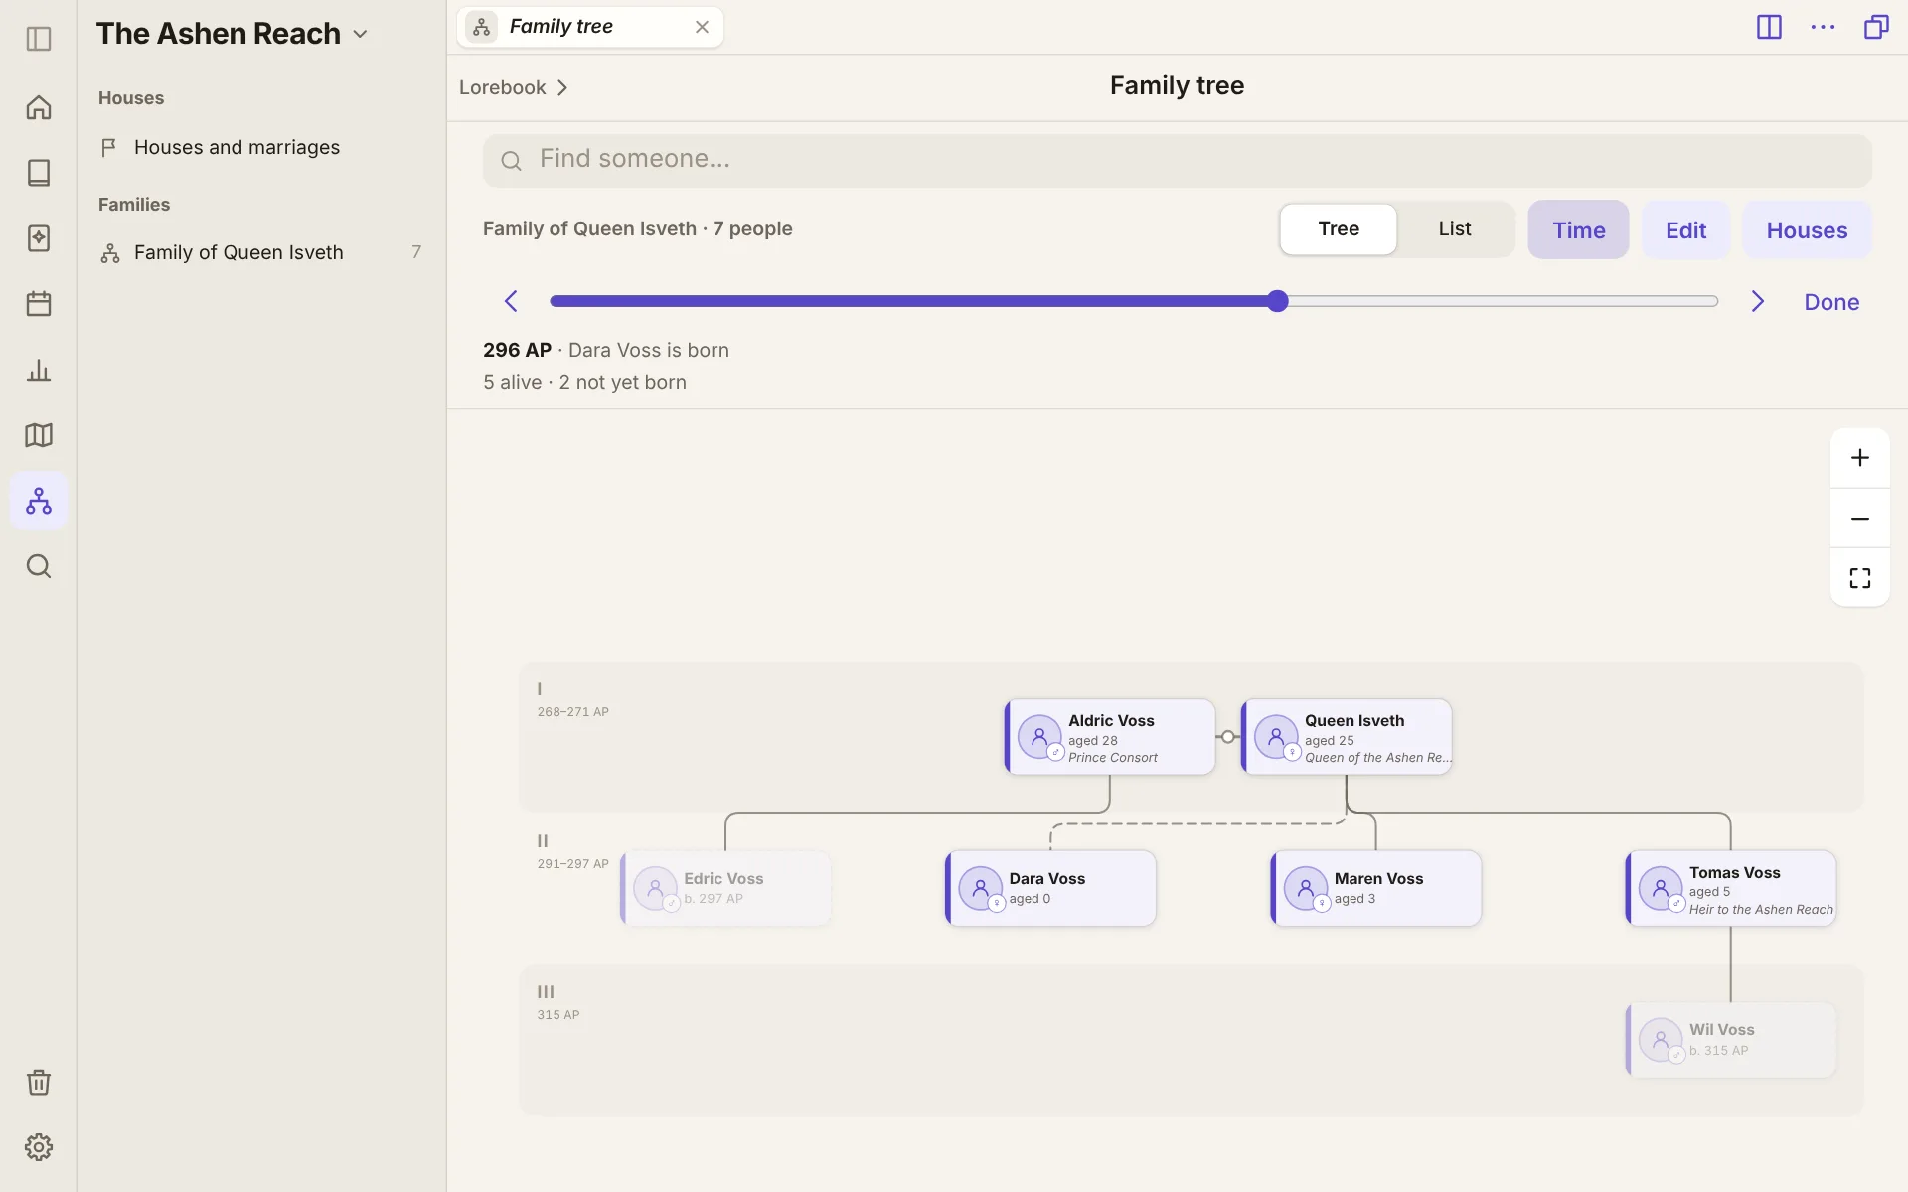Select the Tomas Voss person card

1731,888
